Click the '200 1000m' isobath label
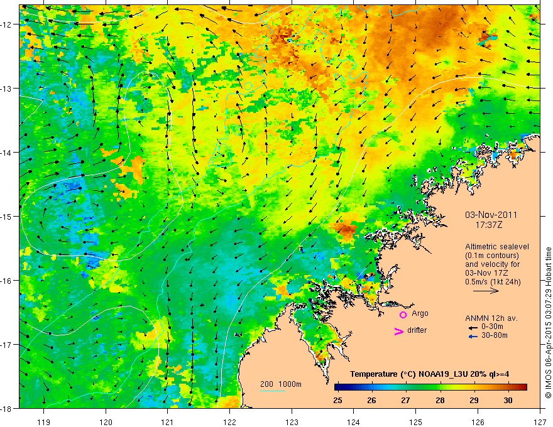The height and width of the screenshot is (427, 553). click(281, 384)
